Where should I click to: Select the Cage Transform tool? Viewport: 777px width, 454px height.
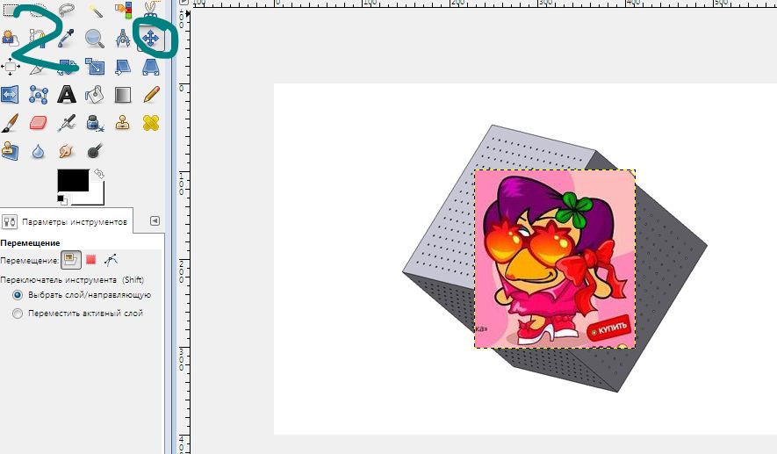[x=38, y=94]
